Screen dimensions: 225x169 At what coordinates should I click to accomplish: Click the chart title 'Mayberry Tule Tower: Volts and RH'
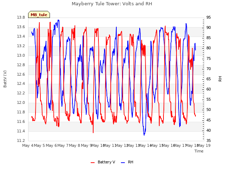pyautogui.click(x=112, y=4)
